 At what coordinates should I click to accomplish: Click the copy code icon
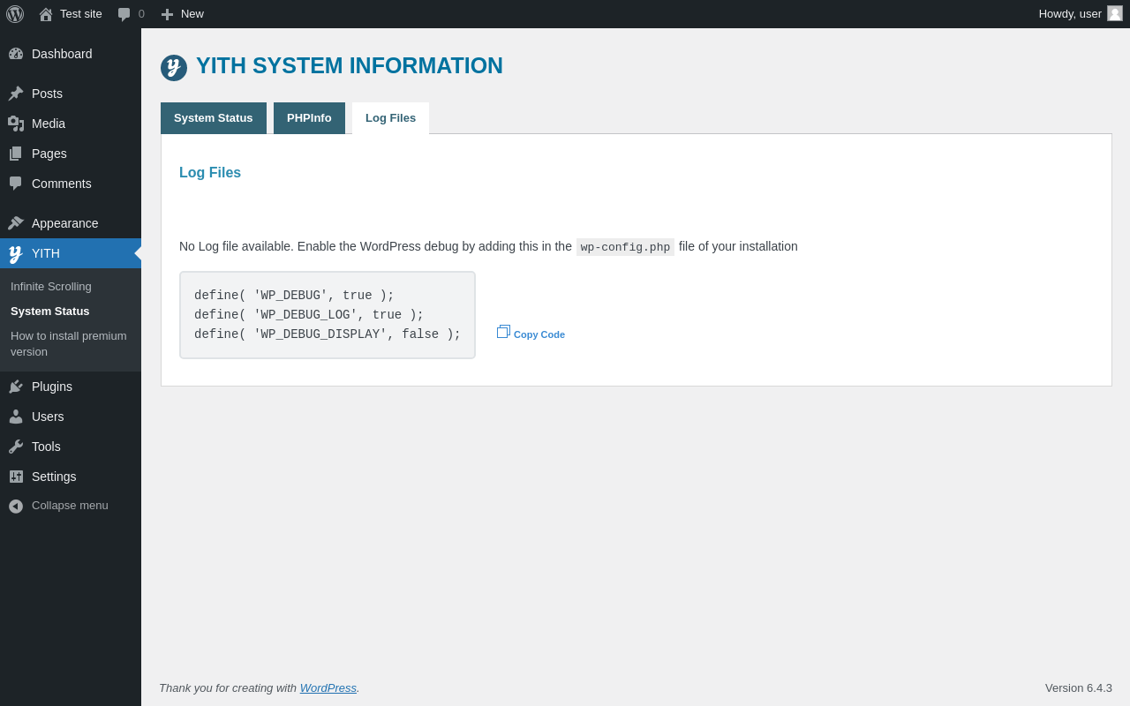[x=503, y=332]
